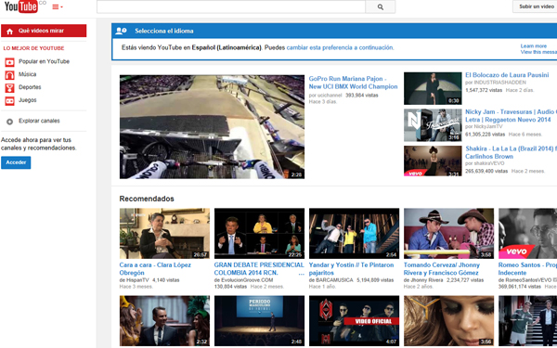Viewport: 557px width, 348px height.
Task: Select Qué videos mirar in sidebar
Action: click(x=44, y=31)
